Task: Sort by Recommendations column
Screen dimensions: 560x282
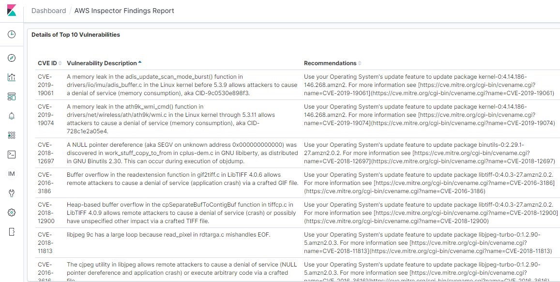Action: 333,63
